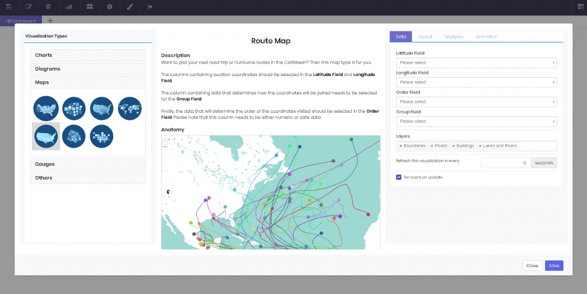
Task: Click the trash delete icon in toolbar
Action: coord(48,7)
